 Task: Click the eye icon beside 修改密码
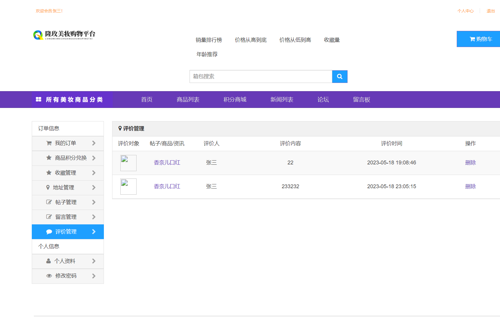49,276
